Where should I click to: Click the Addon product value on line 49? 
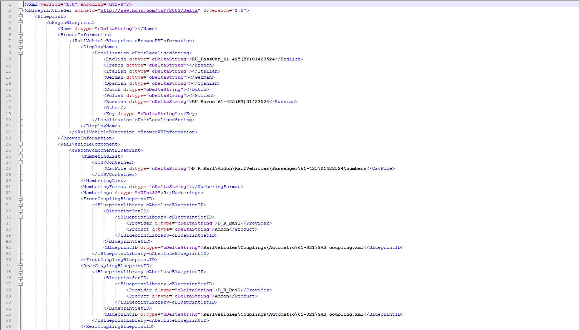(222, 296)
